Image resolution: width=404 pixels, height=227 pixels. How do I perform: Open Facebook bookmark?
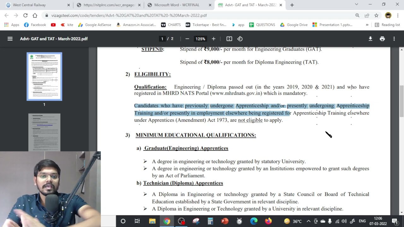tap(35, 25)
